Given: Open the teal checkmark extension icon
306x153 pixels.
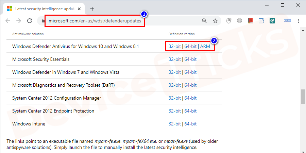Looking at the screenshot, I should click(272, 21).
